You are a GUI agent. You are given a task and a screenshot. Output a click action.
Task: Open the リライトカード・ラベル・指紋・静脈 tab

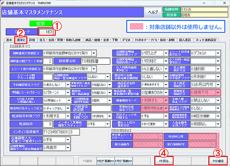[155, 40]
